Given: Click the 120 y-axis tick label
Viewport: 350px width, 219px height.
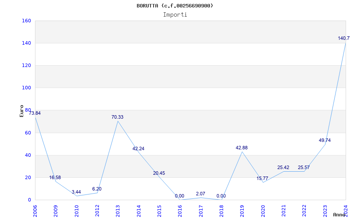Looking at the screenshot, I should click(26, 65).
